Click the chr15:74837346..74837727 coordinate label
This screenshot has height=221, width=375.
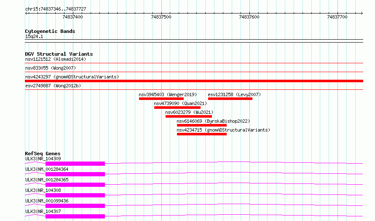point(56,9)
